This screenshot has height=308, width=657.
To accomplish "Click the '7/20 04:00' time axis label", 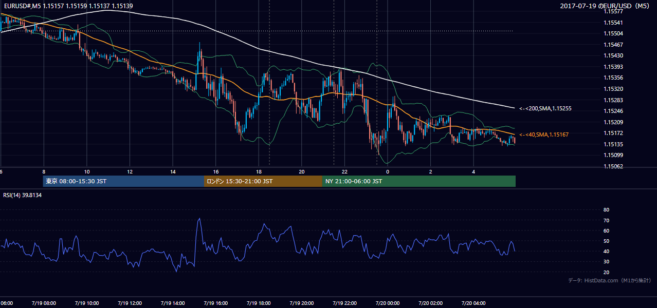I will point(473,303).
